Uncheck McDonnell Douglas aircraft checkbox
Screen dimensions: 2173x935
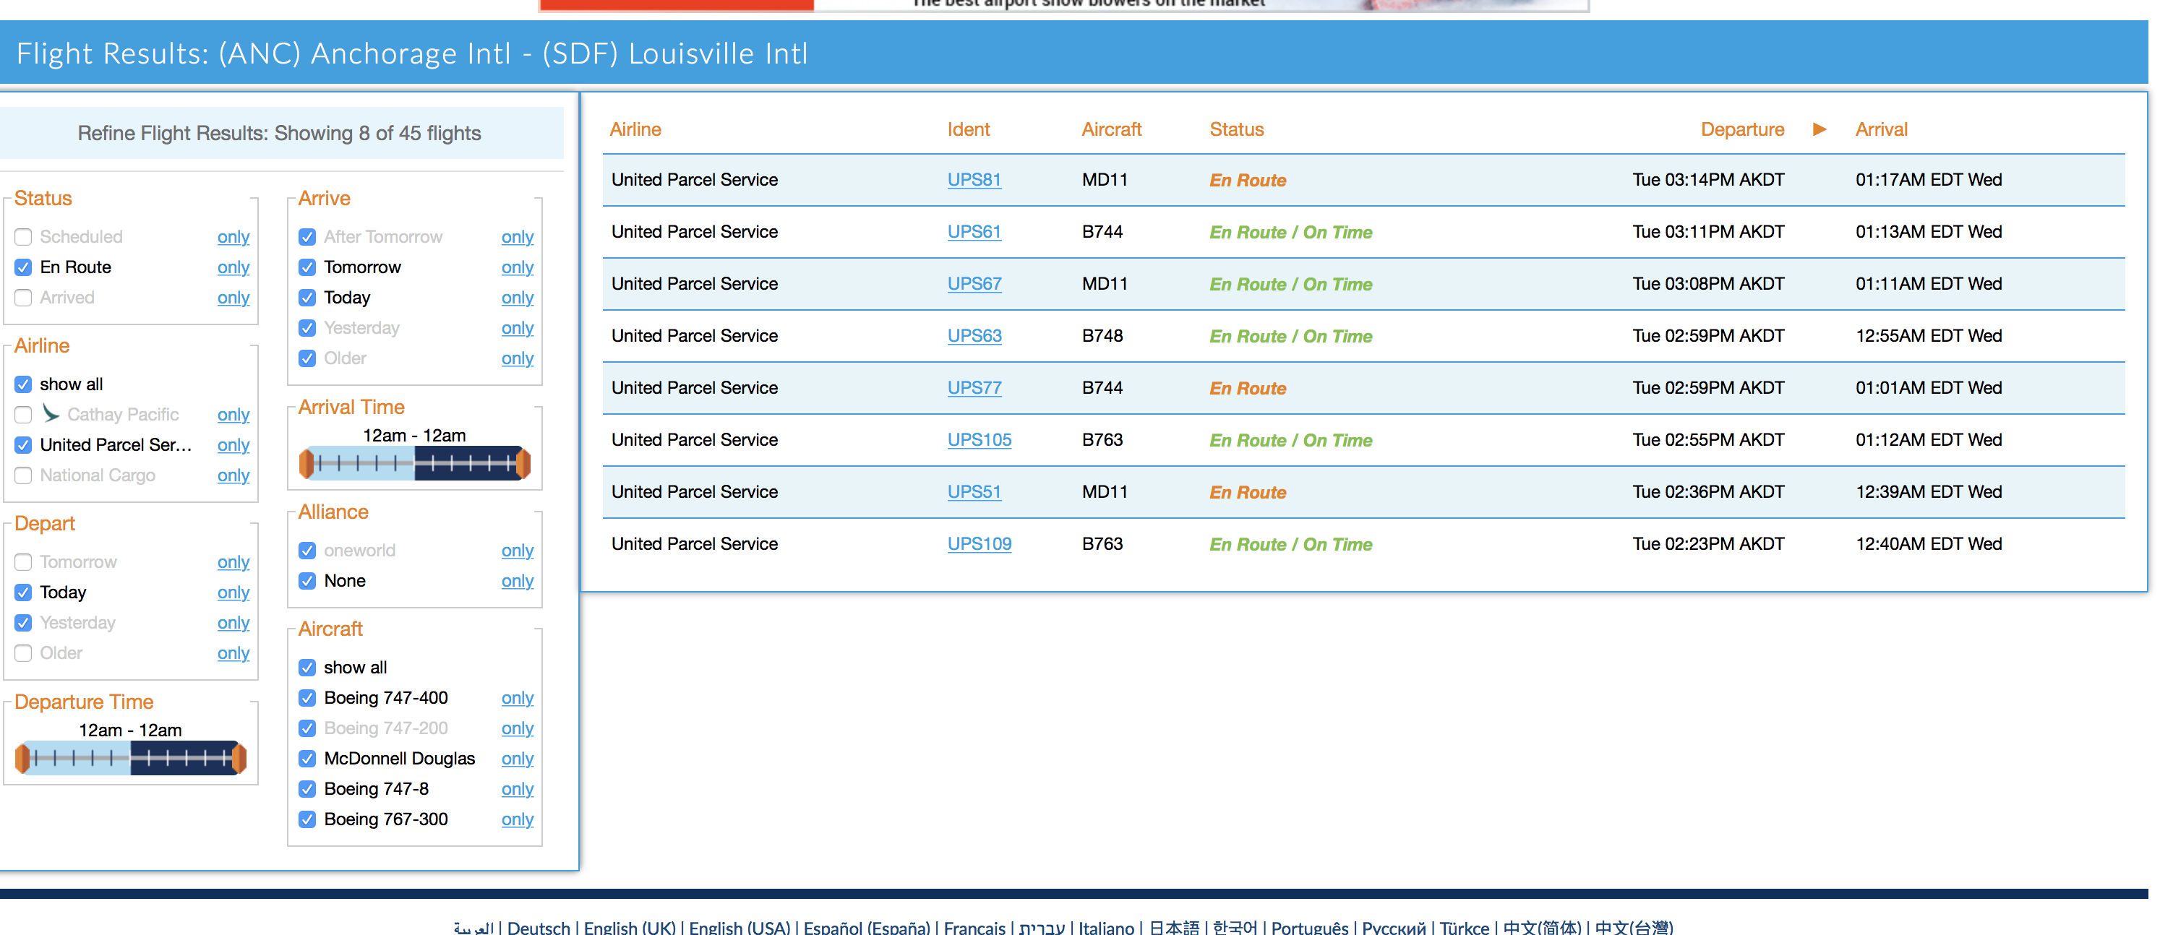pos(308,759)
